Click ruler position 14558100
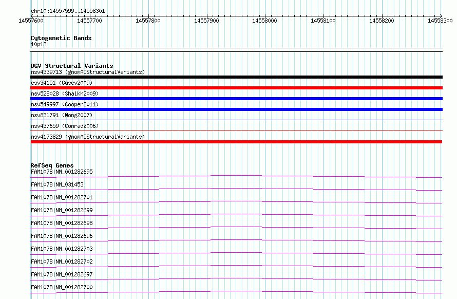The image size is (457, 299). click(323, 21)
